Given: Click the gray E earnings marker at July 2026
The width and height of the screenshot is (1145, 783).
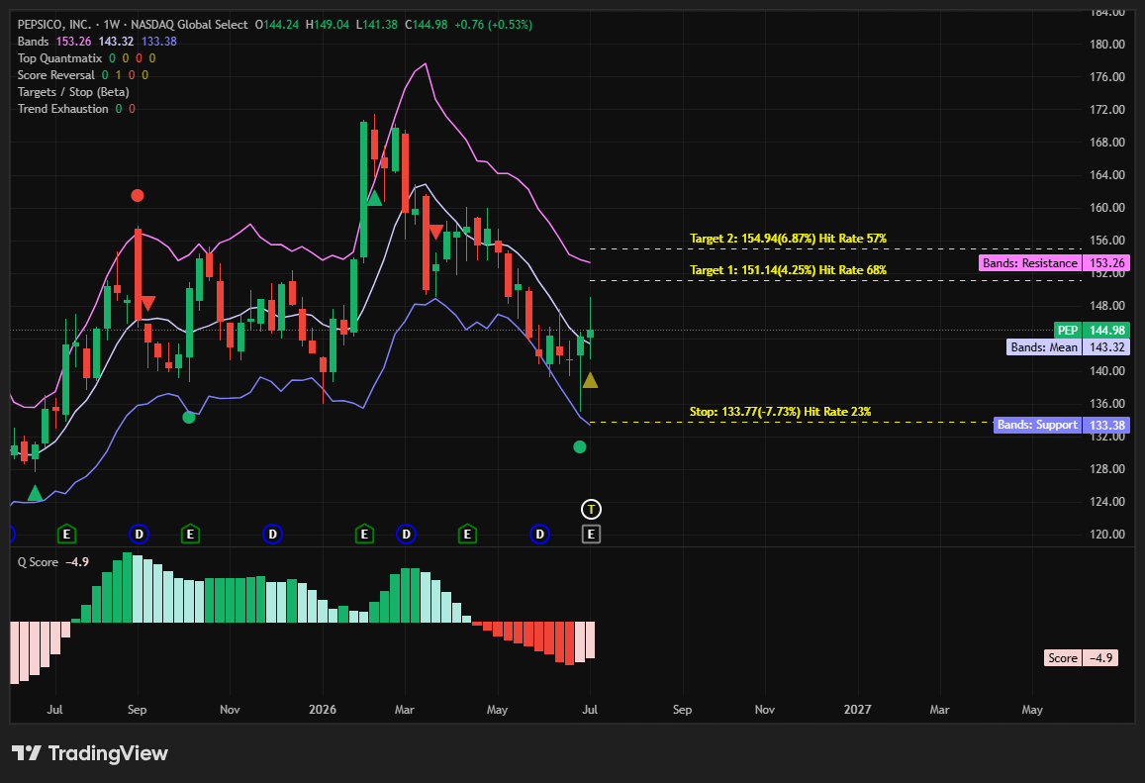Looking at the screenshot, I should (591, 534).
